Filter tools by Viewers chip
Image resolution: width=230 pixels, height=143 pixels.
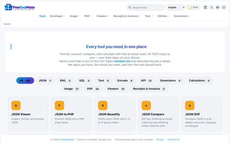116,89
